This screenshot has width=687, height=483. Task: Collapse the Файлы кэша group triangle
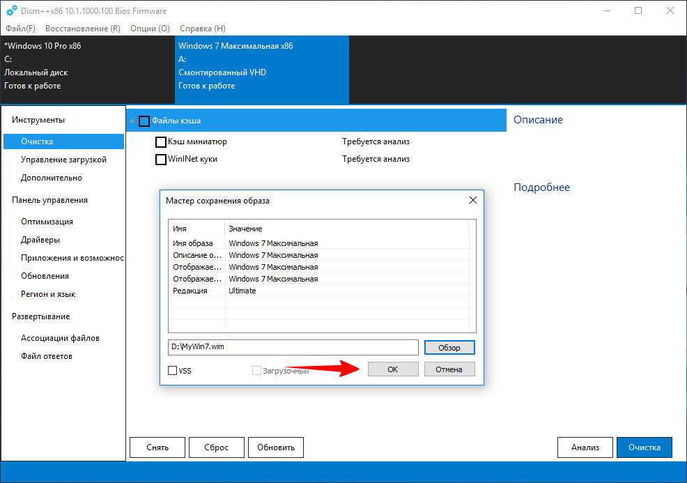132,121
